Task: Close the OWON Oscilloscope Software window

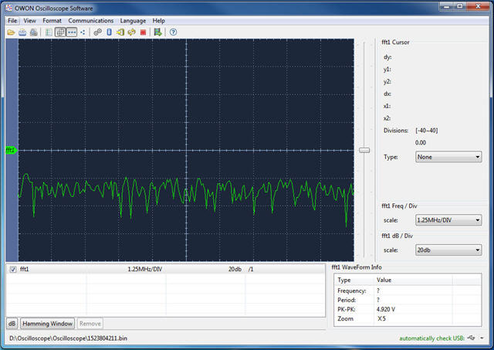Action: (478, 6)
